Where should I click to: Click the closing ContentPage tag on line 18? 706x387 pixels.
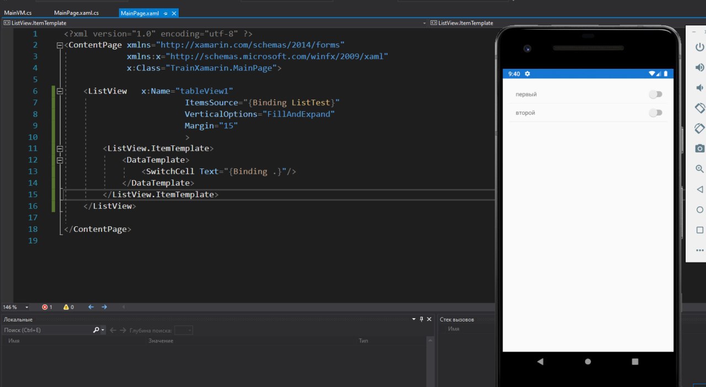click(98, 229)
